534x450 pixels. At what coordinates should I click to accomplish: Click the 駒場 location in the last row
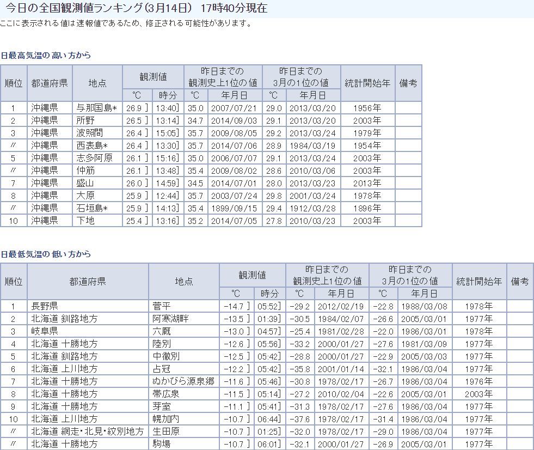click(x=162, y=444)
